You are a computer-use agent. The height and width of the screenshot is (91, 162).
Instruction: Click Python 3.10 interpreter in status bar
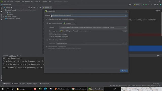click(150, 86)
